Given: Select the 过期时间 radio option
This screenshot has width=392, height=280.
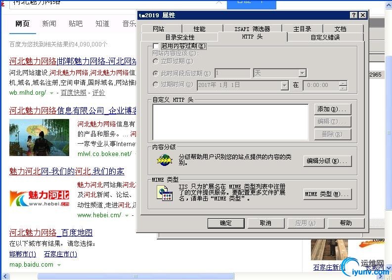Looking at the screenshot, I should tap(156, 84).
